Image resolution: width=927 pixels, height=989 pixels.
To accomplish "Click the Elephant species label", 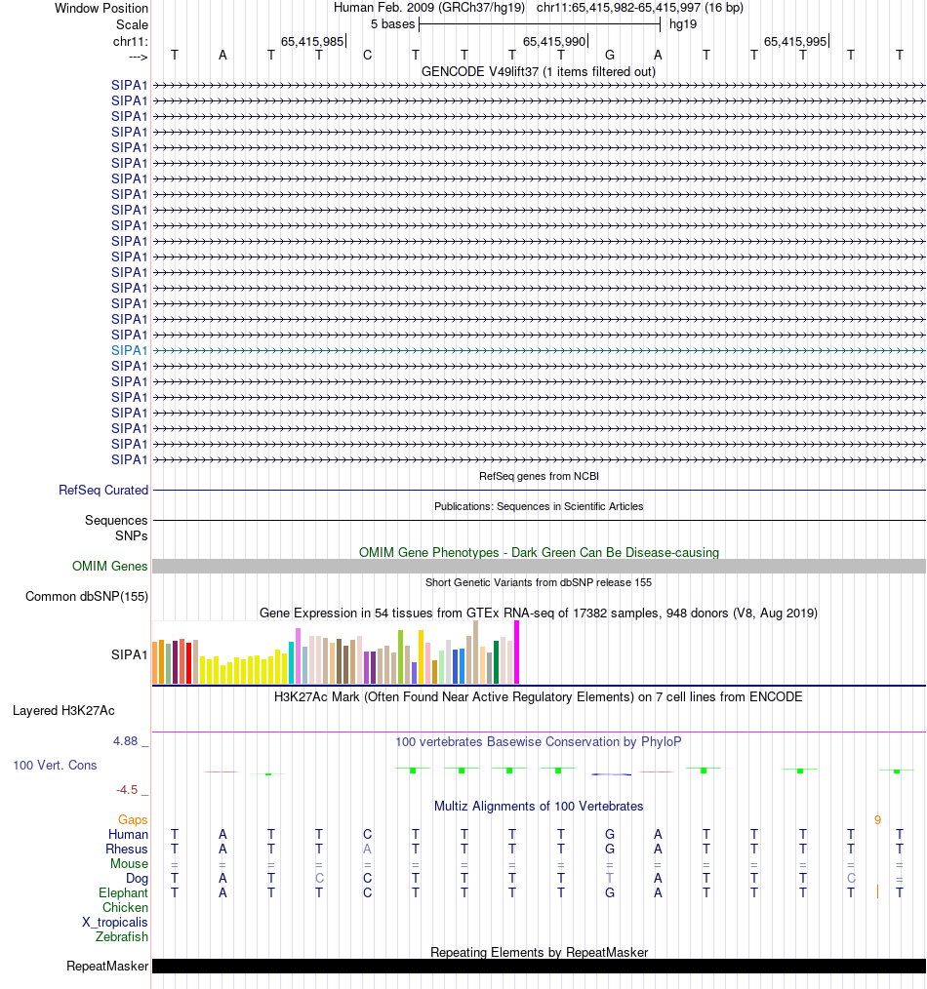I will 123,893.
